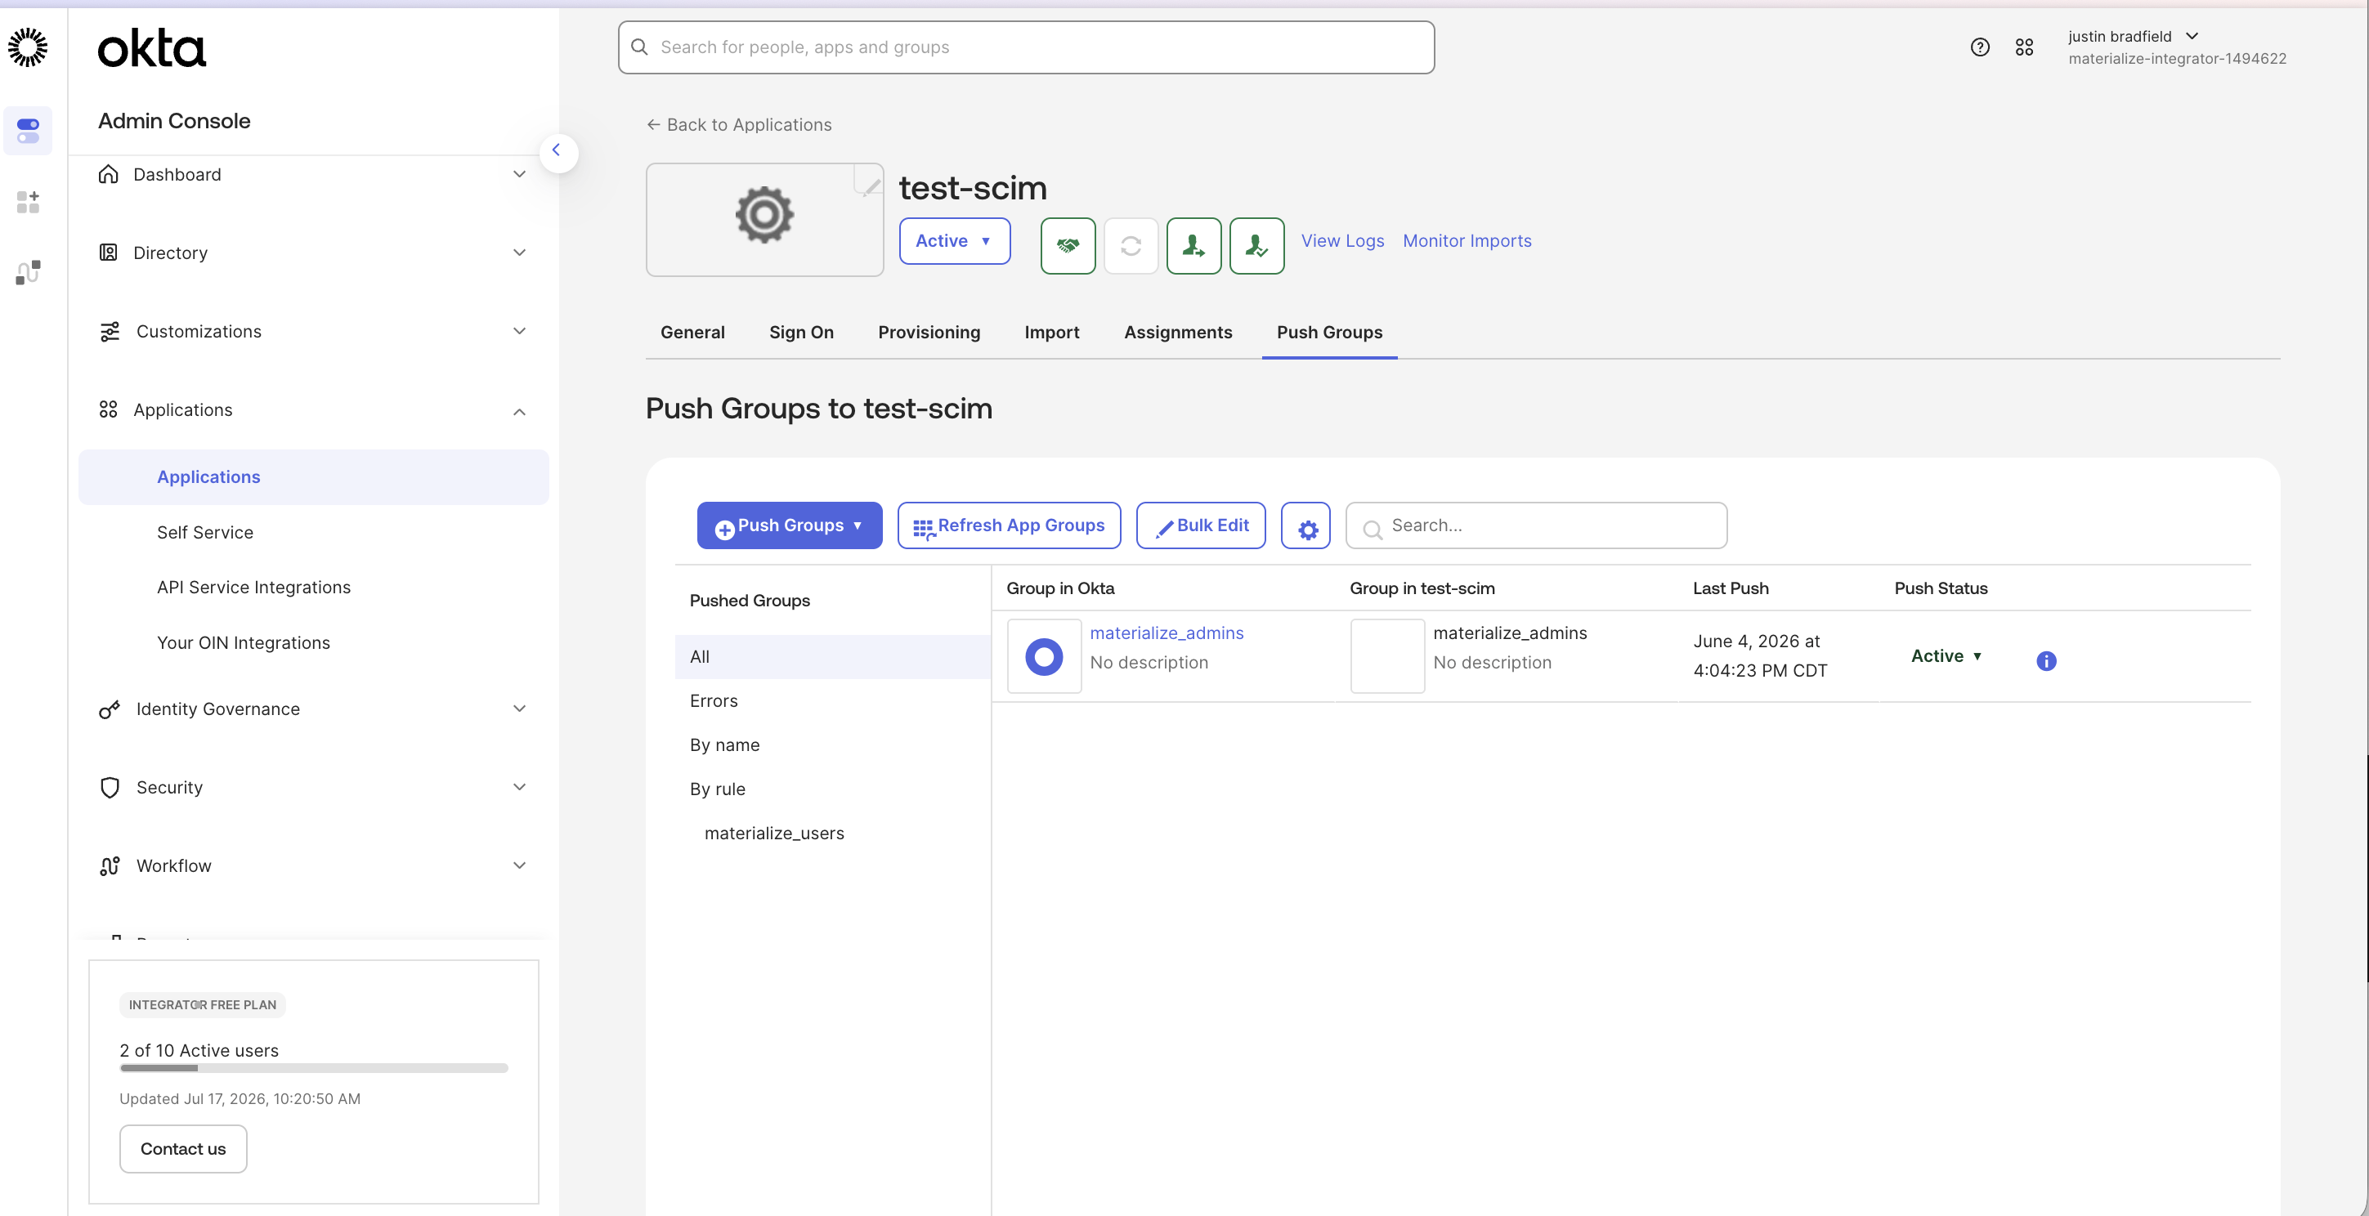This screenshot has height=1216, width=2369.
Task: Click Refresh App Groups button
Action: [x=1009, y=525]
